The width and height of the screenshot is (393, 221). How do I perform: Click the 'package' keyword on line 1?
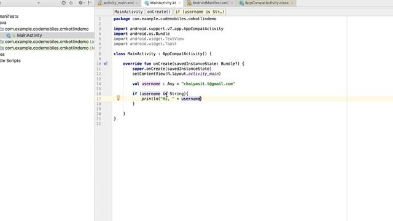(122, 19)
